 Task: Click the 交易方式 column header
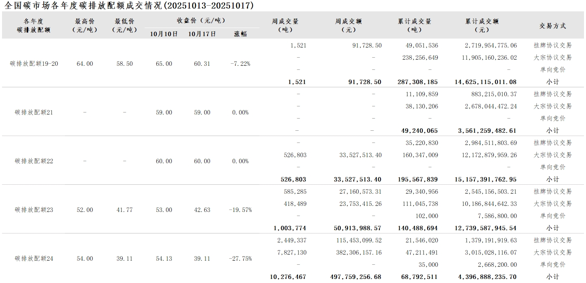pyautogui.click(x=552, y=26)
